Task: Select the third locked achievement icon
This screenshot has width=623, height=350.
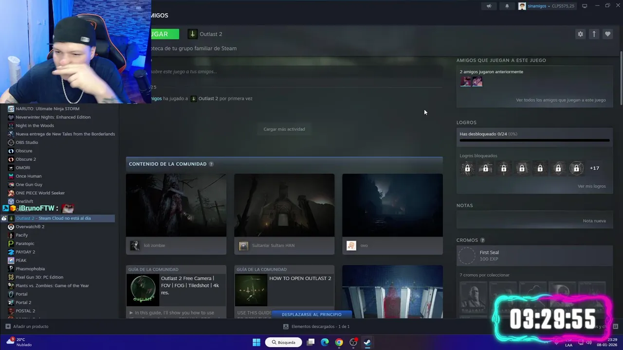Action: tap(504, 168)
